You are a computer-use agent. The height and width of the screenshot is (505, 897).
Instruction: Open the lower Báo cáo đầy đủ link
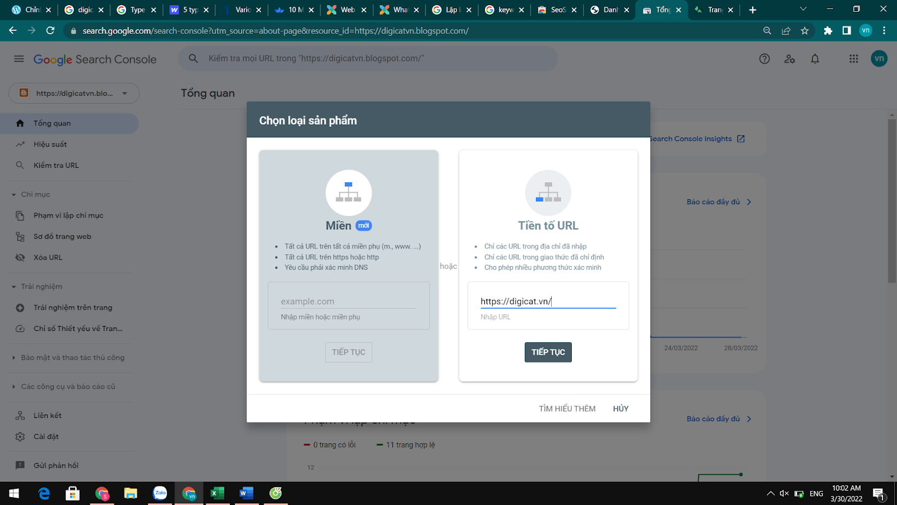(x=719, y=419)
